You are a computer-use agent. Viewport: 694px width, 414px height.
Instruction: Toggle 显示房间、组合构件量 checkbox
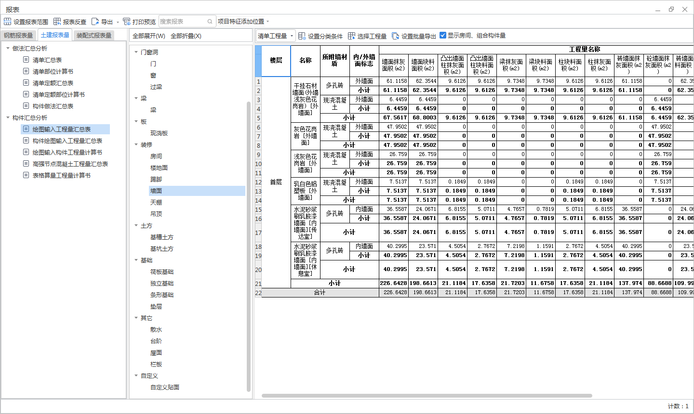443,35
